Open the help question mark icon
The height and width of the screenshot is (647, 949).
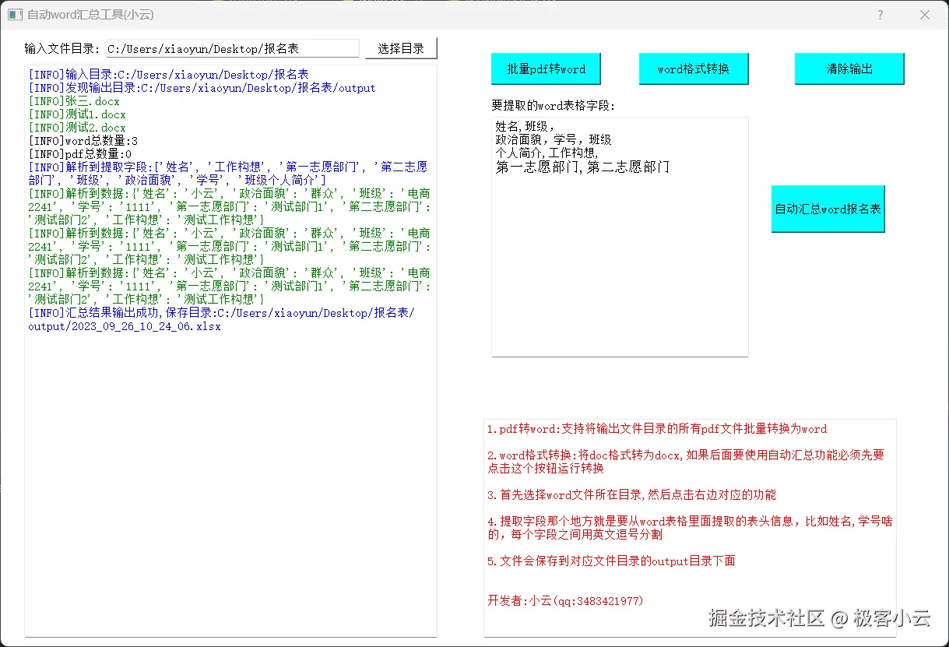coord(880,15)
